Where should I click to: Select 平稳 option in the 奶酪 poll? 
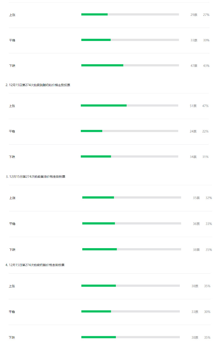(12, 312)
